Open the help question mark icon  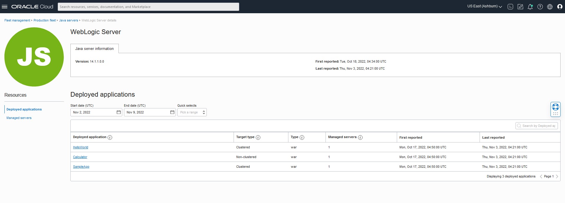click(x=540, y=7)
